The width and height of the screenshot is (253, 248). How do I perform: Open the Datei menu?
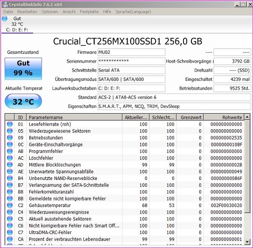[x=8, y=12]
